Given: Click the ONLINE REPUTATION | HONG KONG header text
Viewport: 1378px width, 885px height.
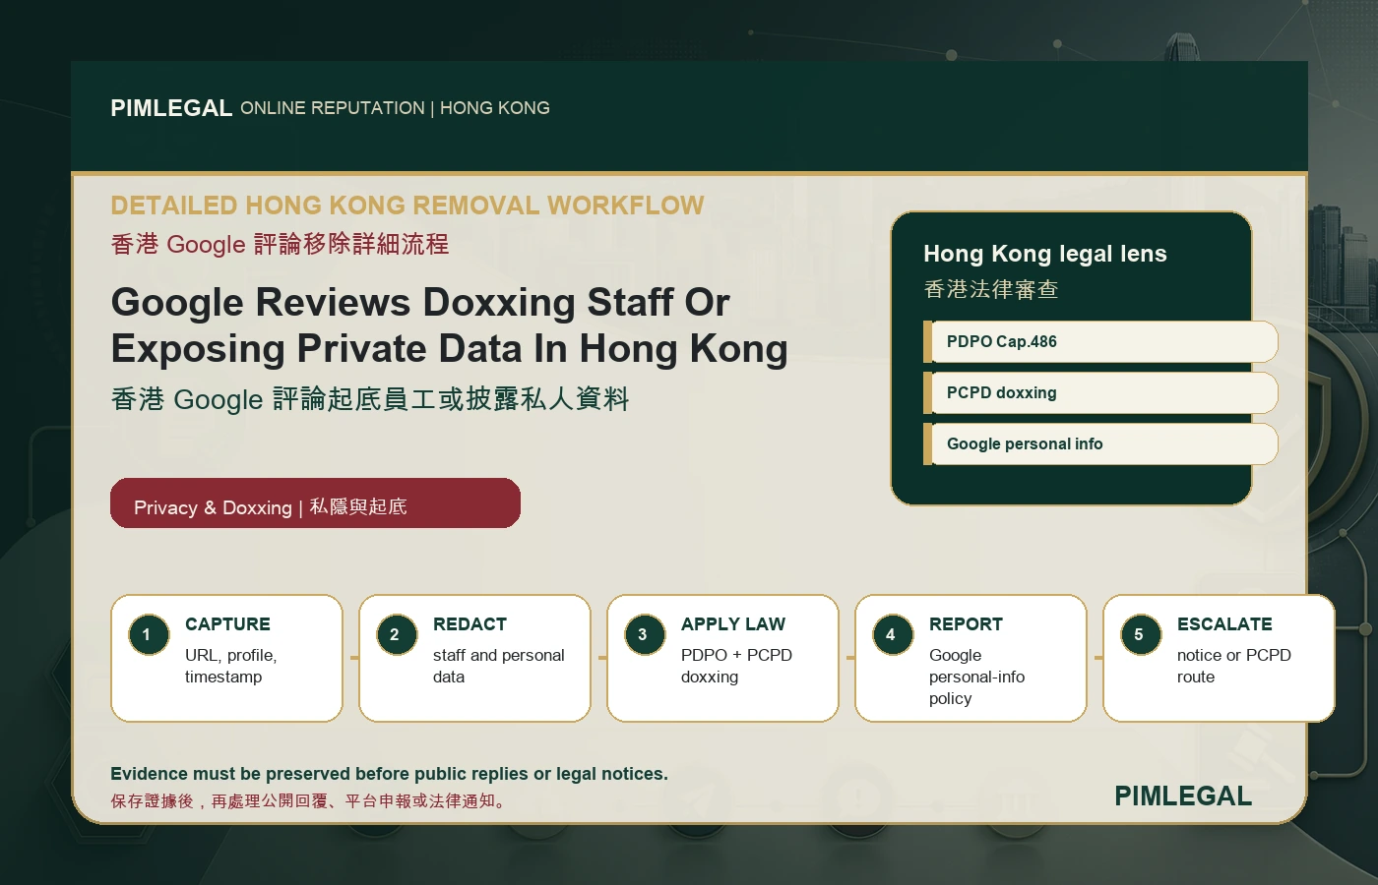Looking at the screenshot, I should pos(395,108).
